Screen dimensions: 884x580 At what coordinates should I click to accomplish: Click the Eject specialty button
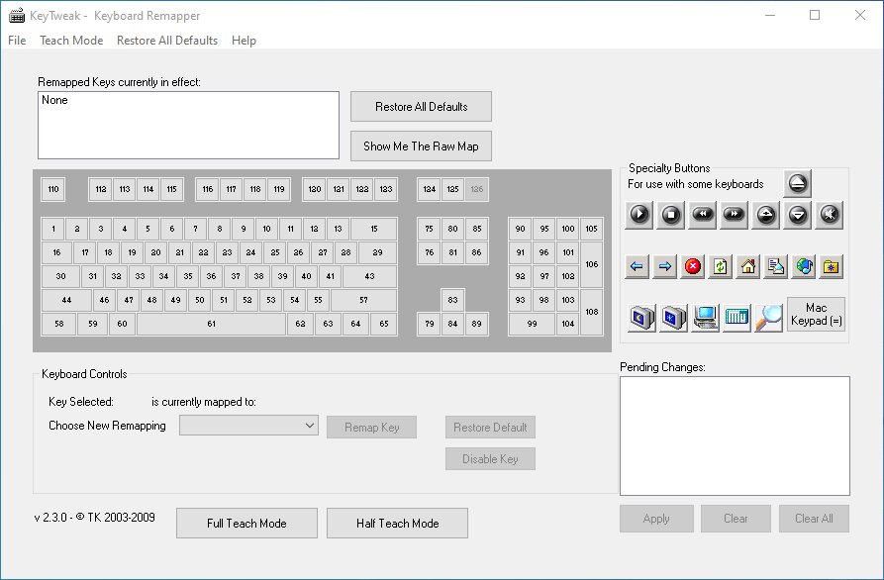tap(799, 183)
